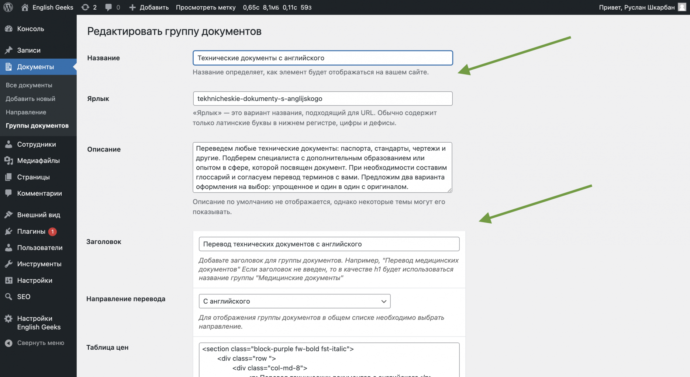The image size is (690, 377).
Task: Click the pin icon for Записи
Action: pos(8,50)
